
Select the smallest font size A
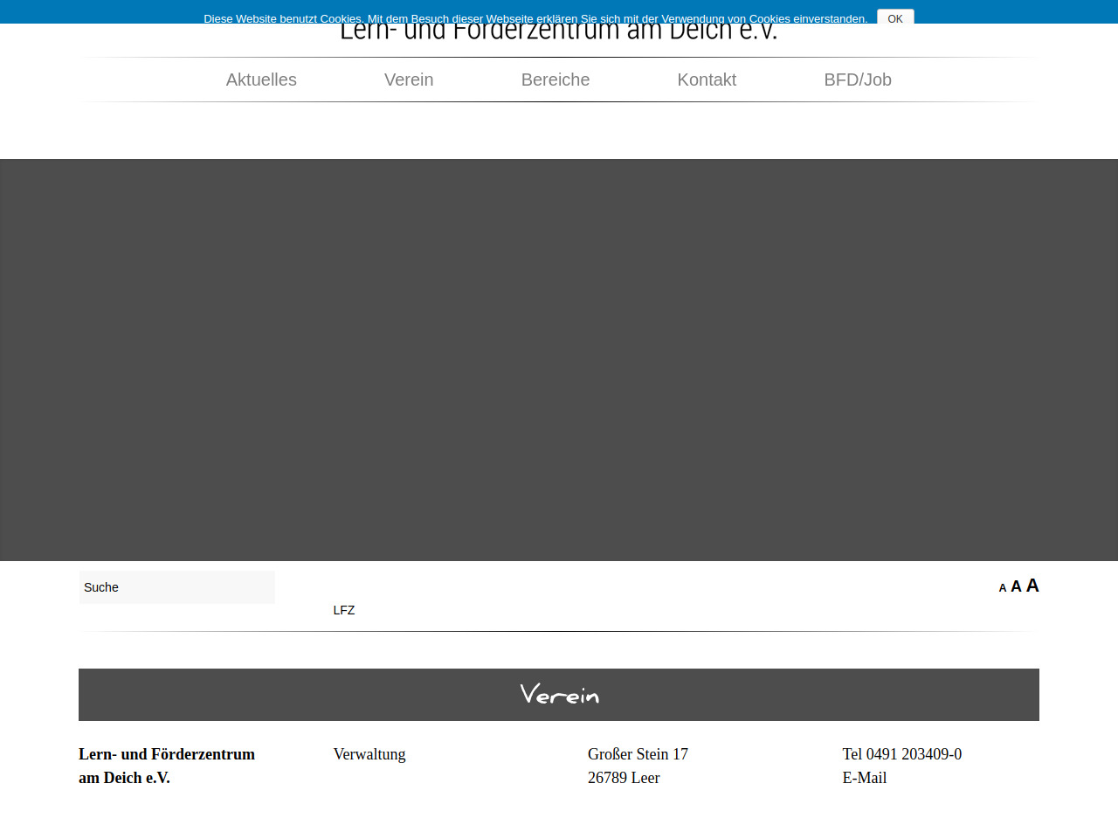coord(1003,588)
